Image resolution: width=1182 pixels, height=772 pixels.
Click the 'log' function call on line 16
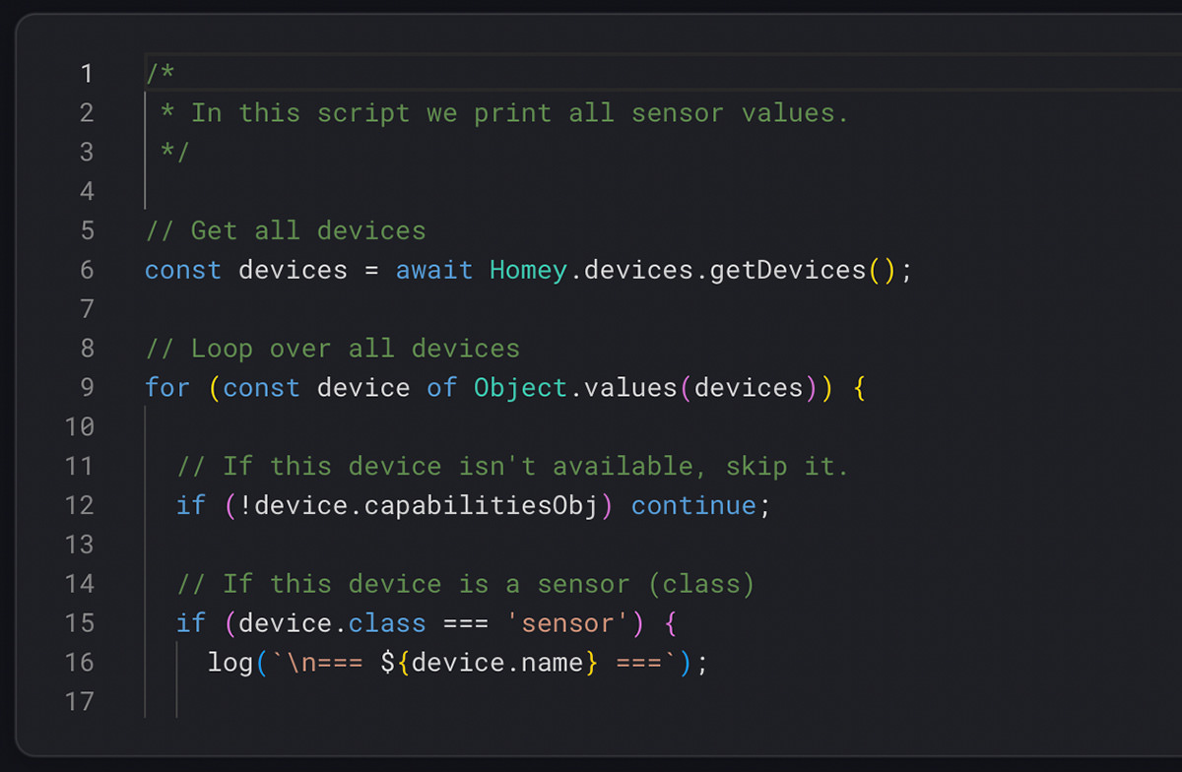(x=230, y=663)
